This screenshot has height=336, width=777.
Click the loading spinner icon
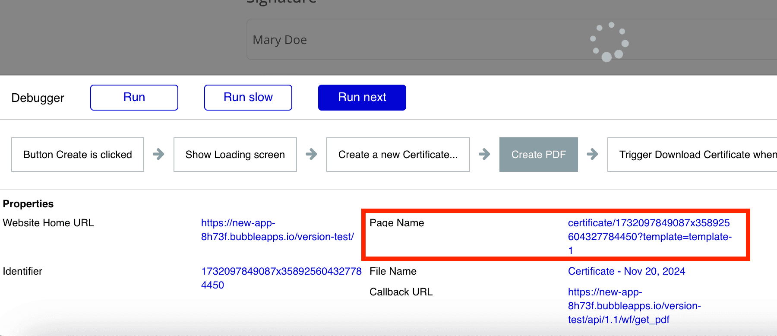click(609, 41)
